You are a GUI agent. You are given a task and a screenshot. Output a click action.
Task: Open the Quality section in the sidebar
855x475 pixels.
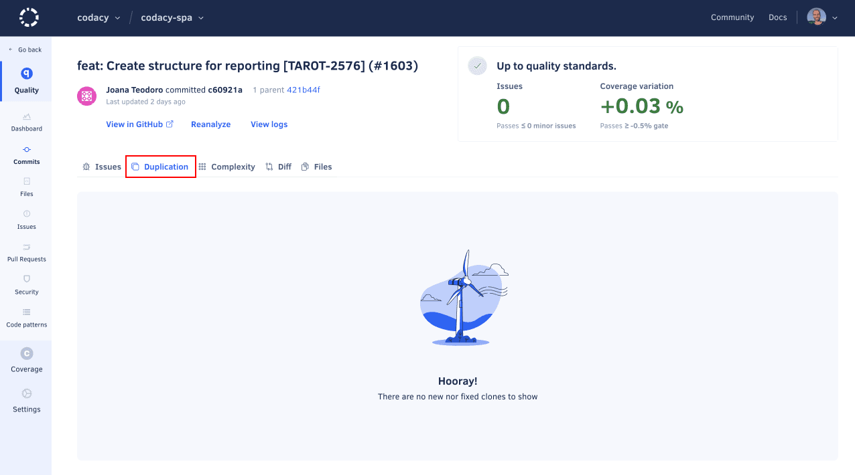pos(26,80)
